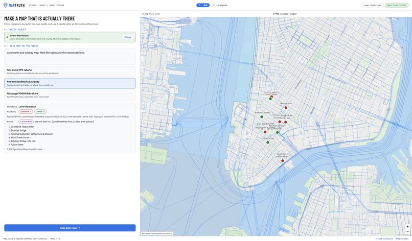Open the Truth contract footer link

pos(384,238)
